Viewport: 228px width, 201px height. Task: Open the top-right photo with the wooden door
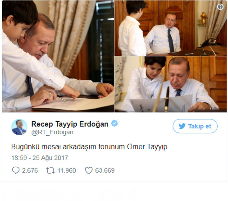click(171, 28)
